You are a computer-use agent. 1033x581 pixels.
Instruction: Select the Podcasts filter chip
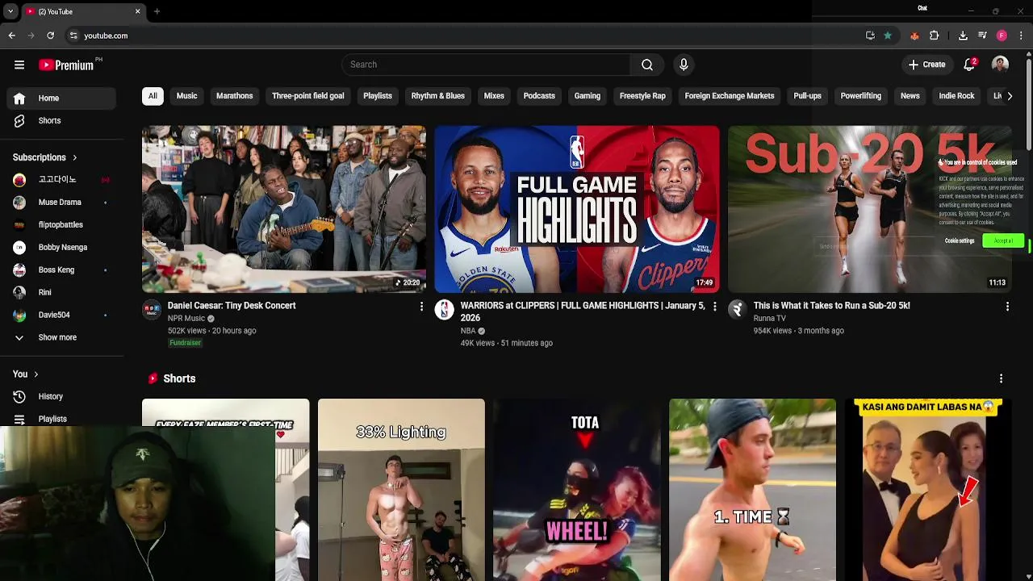click(x=539, y=96)
